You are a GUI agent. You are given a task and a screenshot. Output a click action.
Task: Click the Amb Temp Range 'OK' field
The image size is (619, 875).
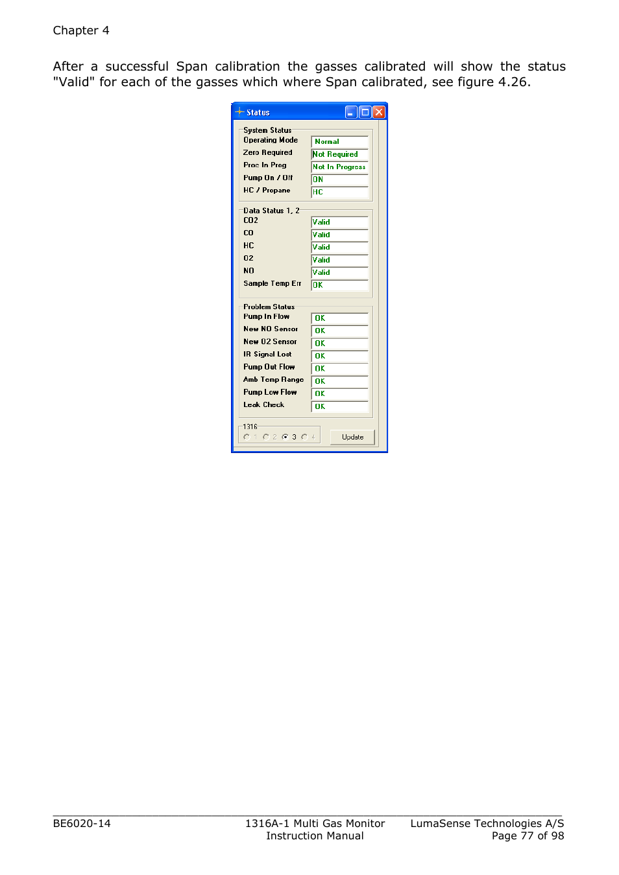[340, 381]
